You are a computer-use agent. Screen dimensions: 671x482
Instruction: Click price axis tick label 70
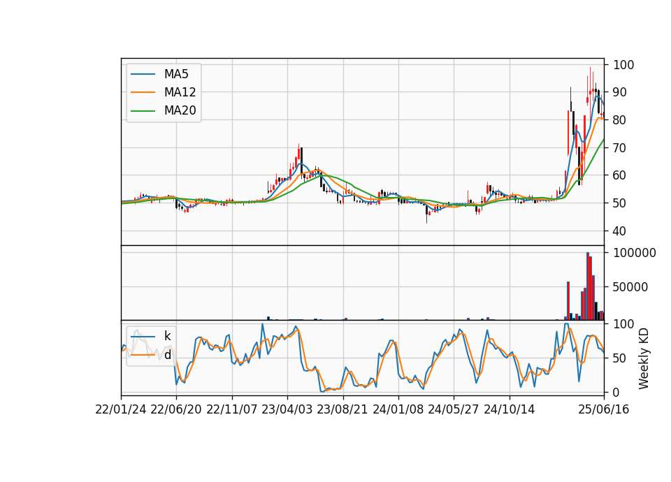point(620,148)
